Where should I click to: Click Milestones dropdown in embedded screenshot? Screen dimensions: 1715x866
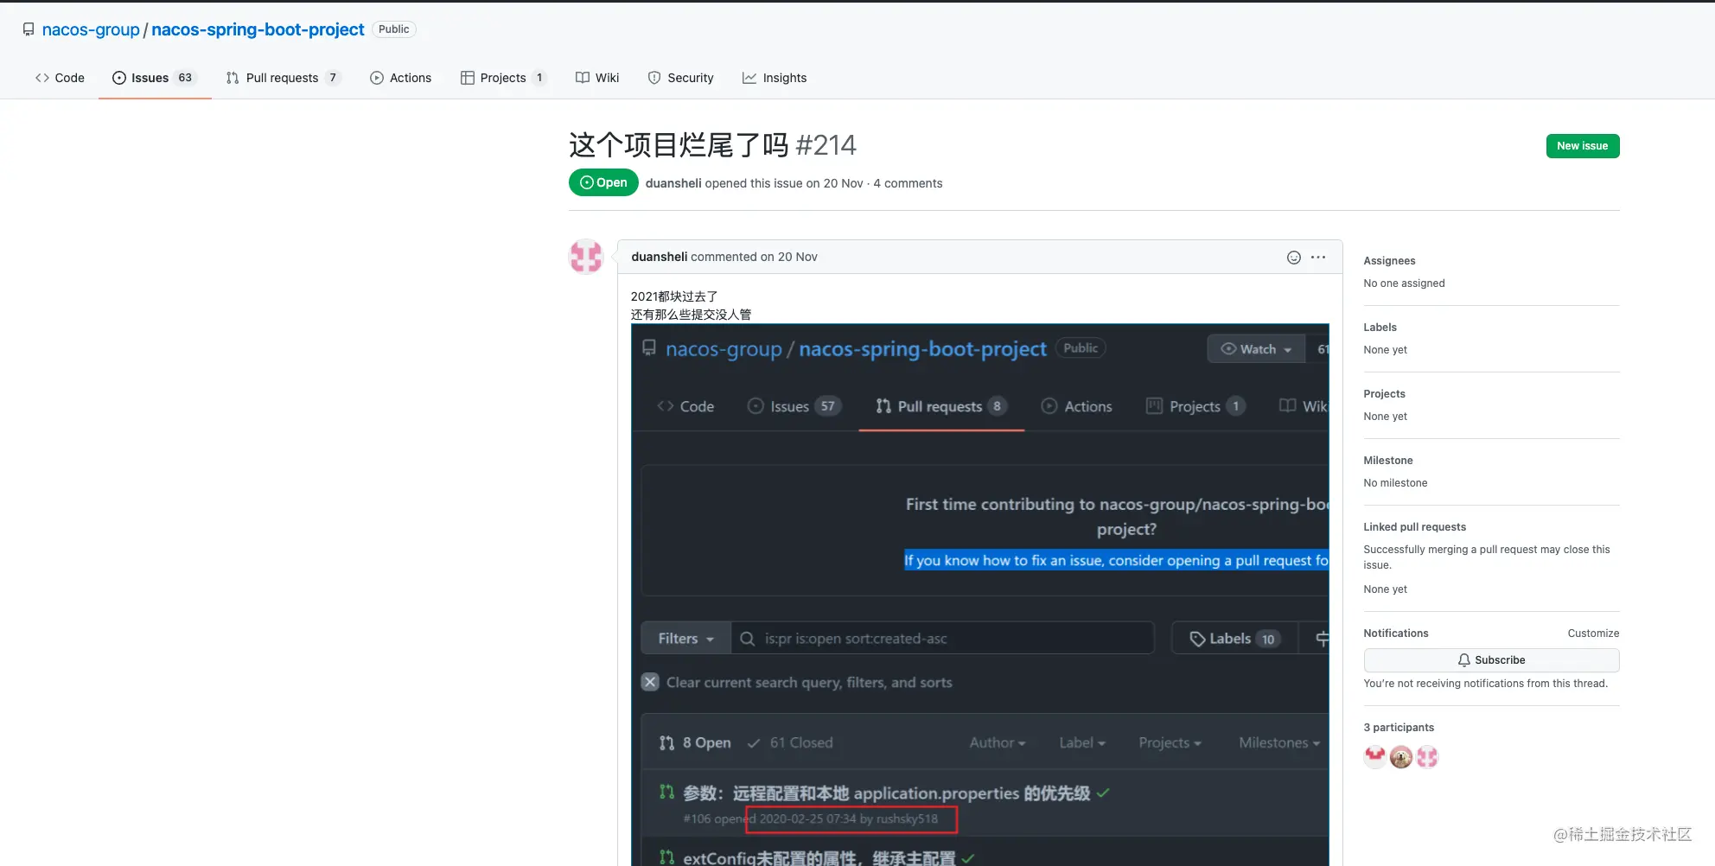(x=1279, y=742)
